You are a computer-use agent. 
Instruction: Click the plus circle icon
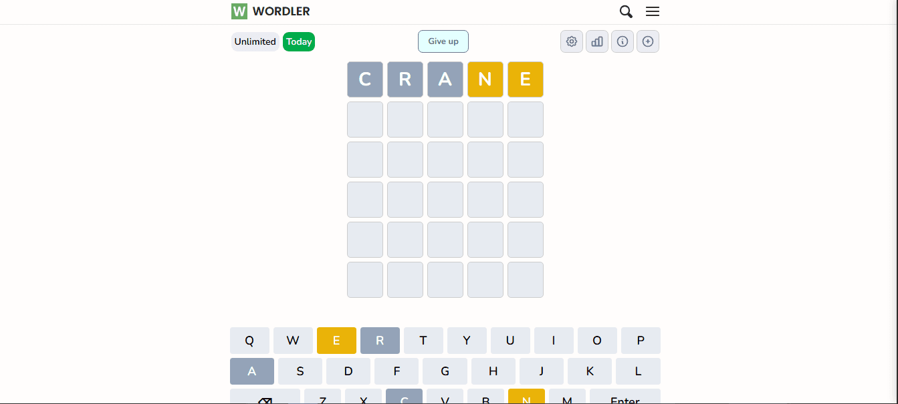(x=648, y=41)
